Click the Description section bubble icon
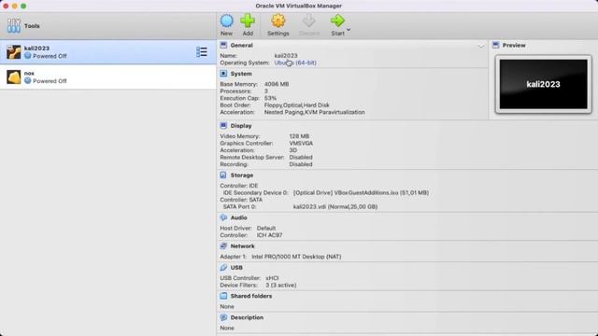 223,317
